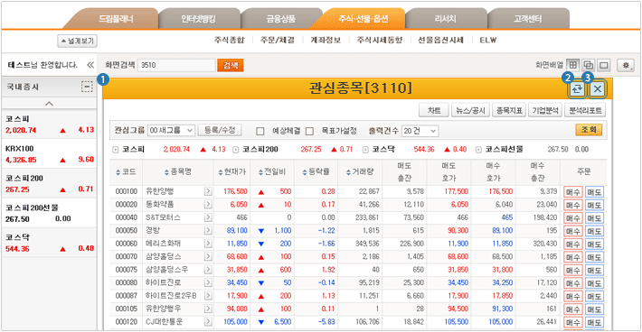Viewport: 642px width, 332px height.
Task: Open detail arrow for 경방
Action: click(208, 230)
